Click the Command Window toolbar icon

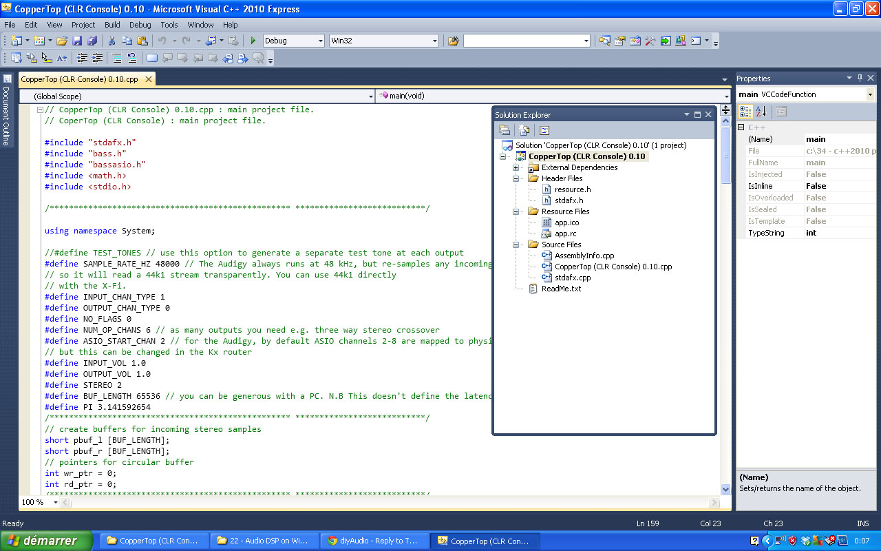click(695, 41)
